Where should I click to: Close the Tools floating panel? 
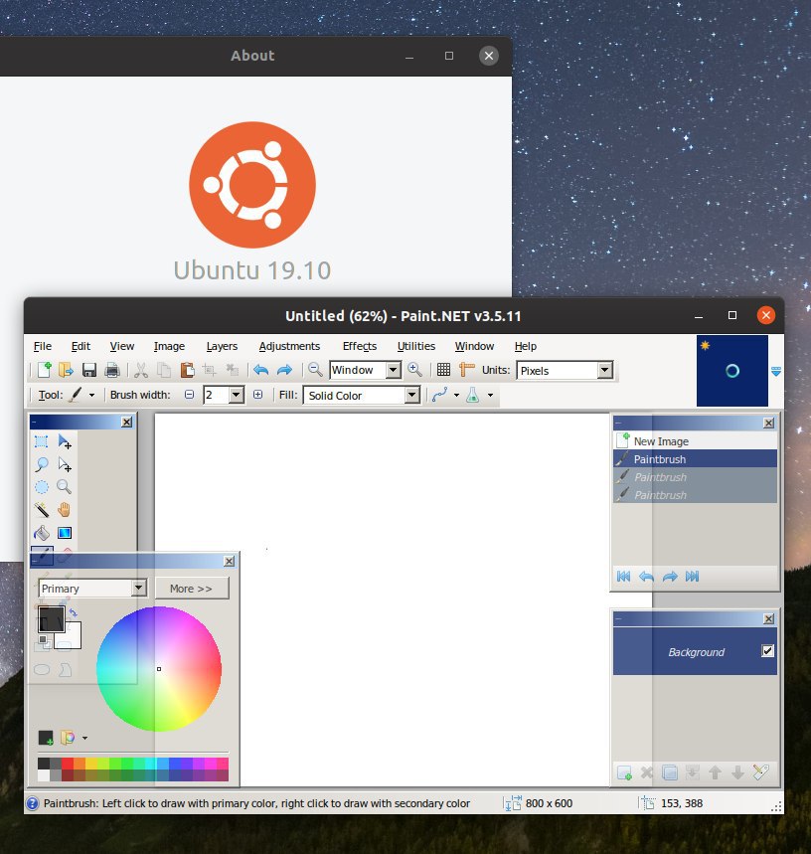tap(127, 423)
